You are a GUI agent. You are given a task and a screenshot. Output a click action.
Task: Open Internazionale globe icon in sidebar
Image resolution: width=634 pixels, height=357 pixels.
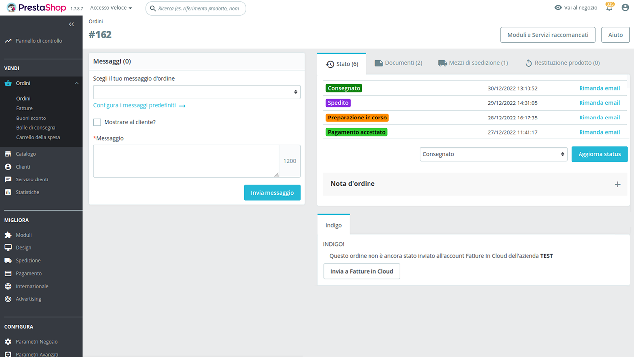(8, 286)
